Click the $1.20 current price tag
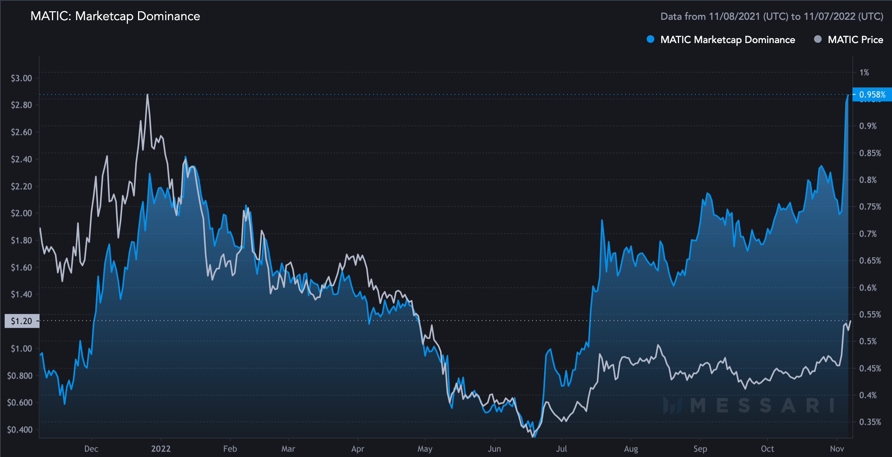The width and height of the screenshot is (892, 457). click(x=22, y=321)
